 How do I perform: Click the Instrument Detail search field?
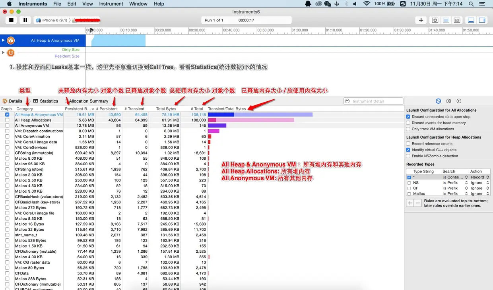373,101
